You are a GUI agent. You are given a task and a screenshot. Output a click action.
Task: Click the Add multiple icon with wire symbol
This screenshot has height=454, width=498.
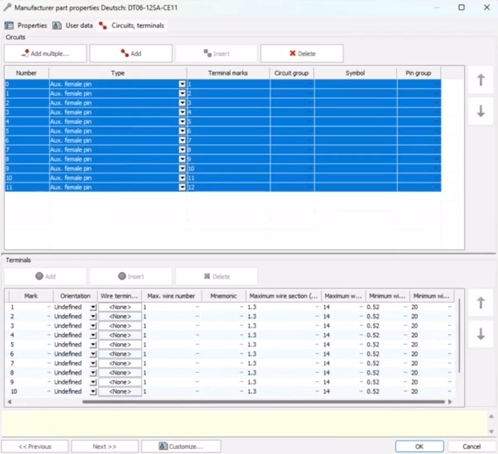(25, 53)
